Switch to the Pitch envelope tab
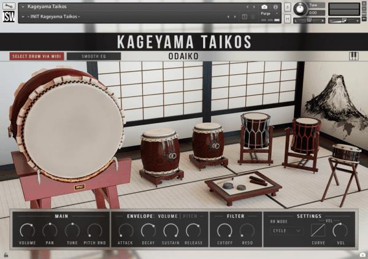The image size is (368, 259). click(x=191, y=216)
